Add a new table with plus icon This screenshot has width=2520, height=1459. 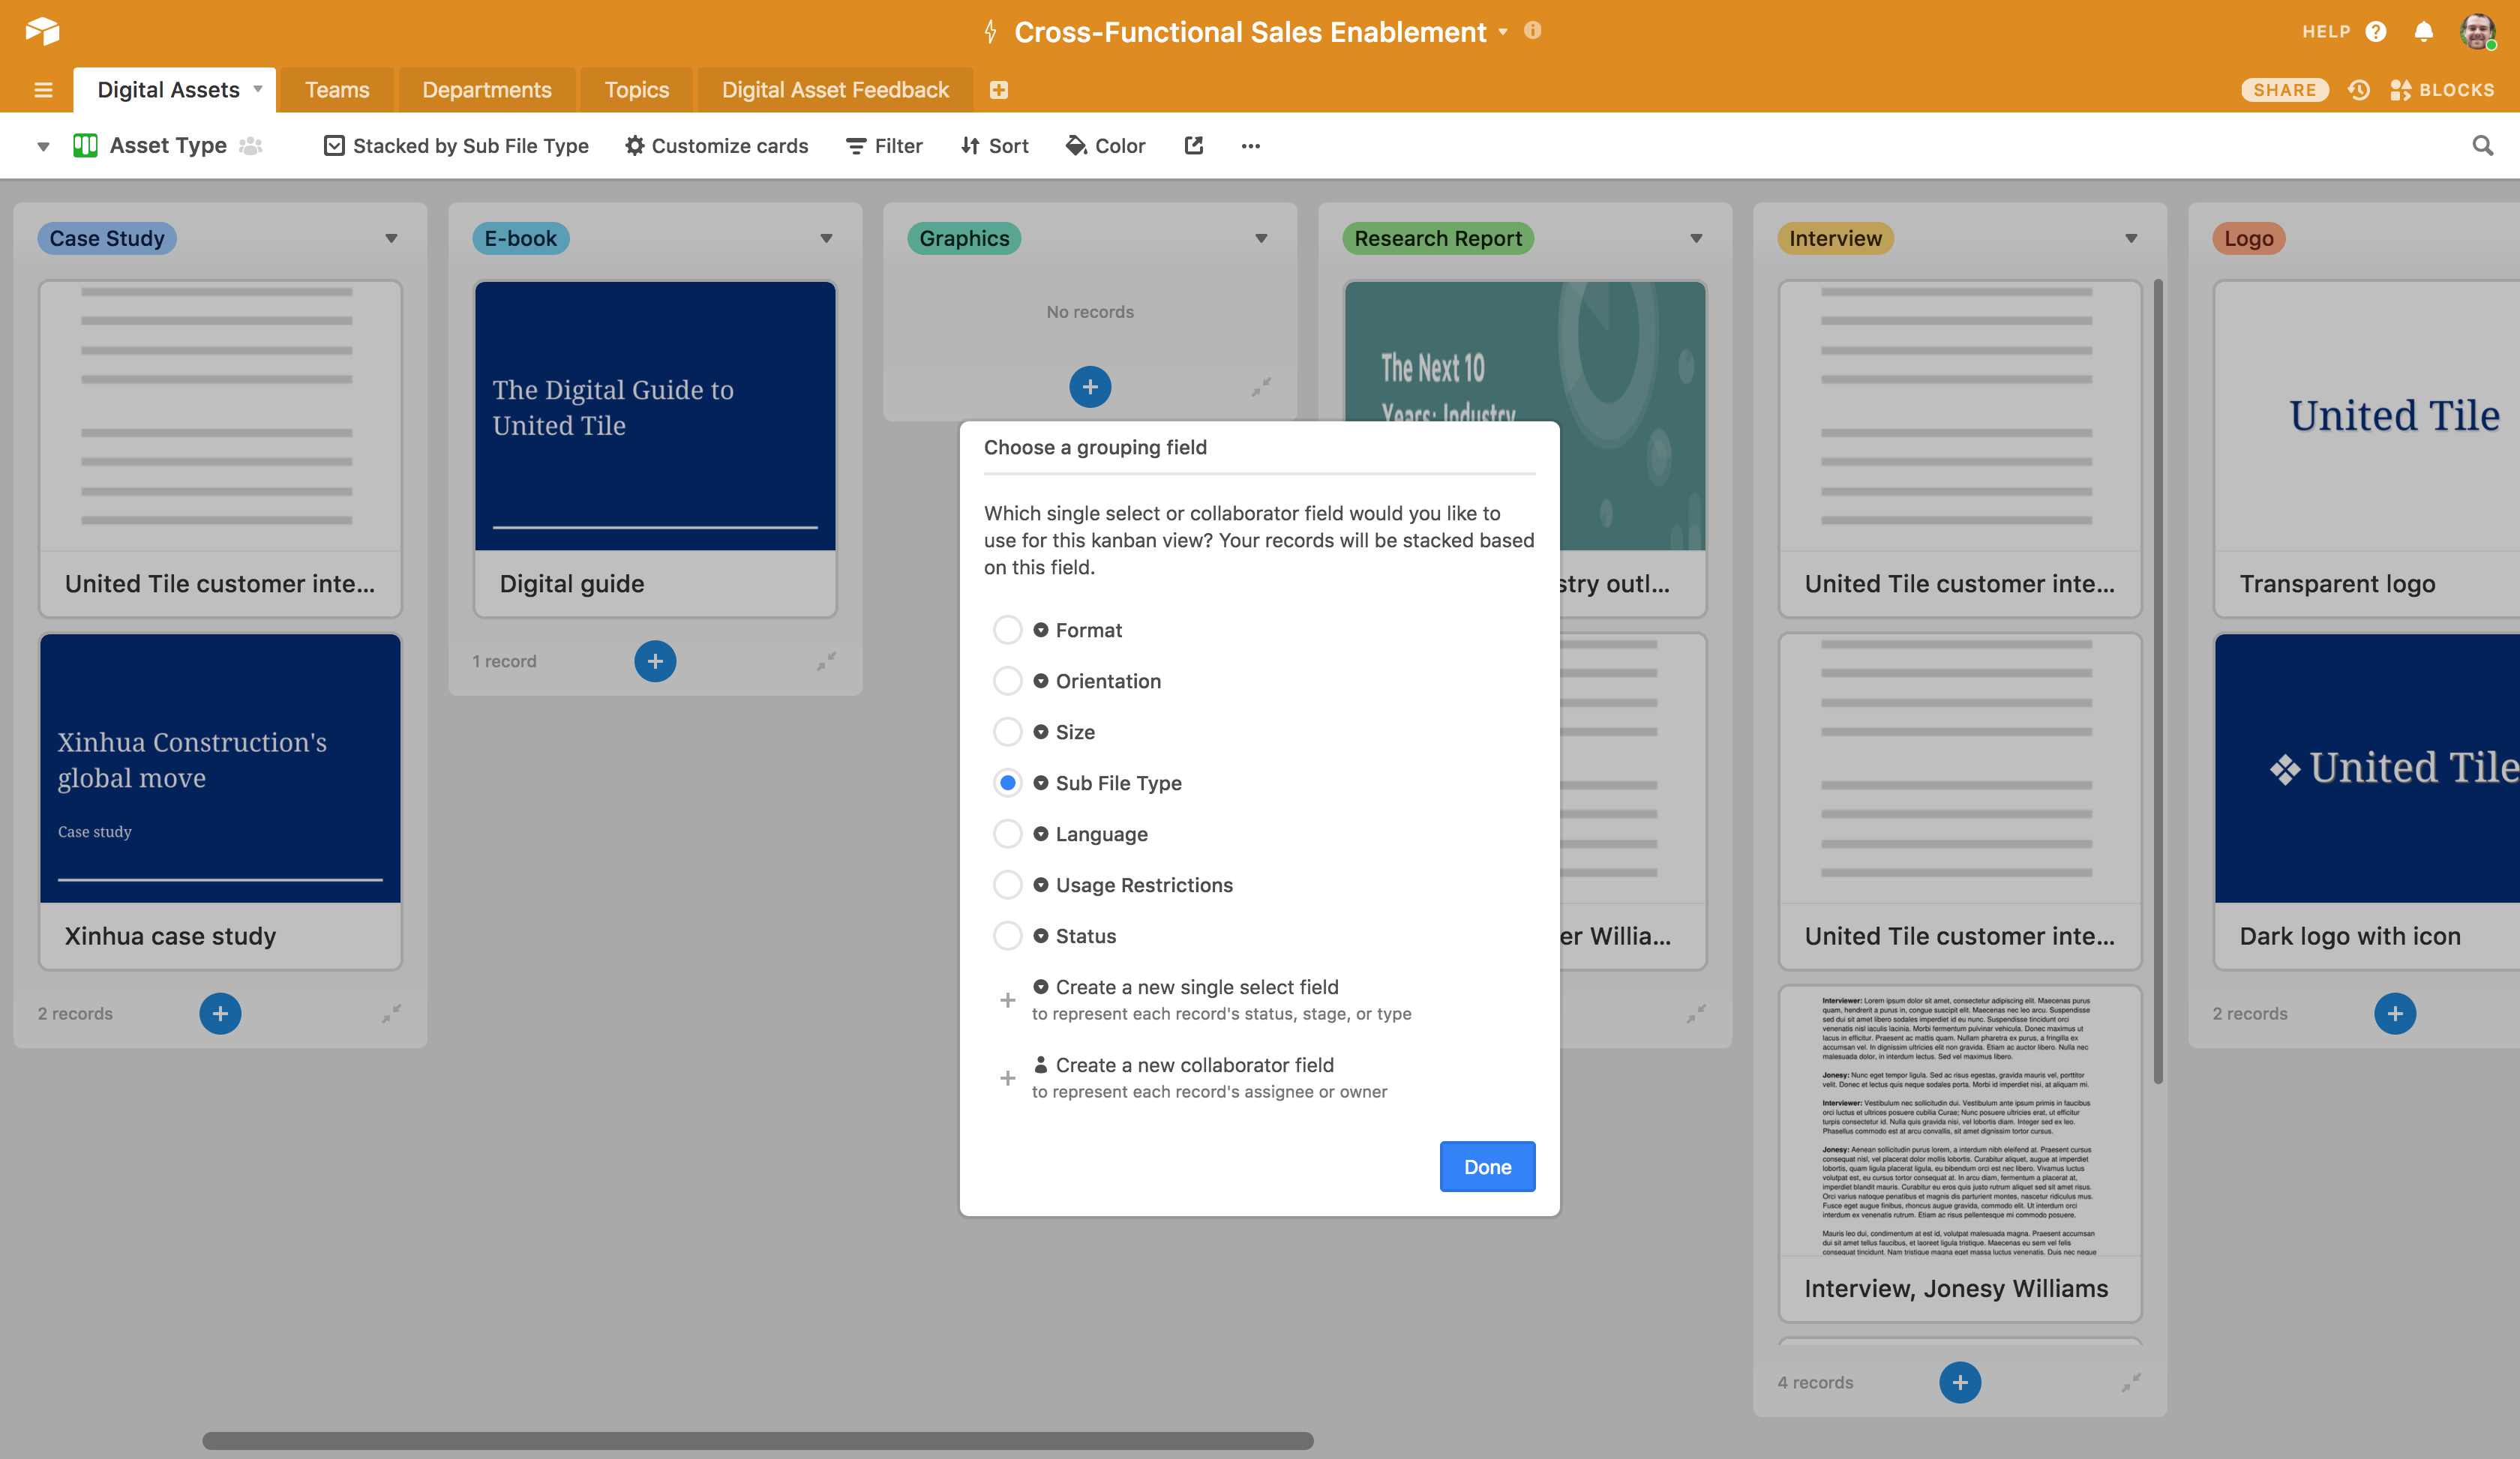[998, 90]
